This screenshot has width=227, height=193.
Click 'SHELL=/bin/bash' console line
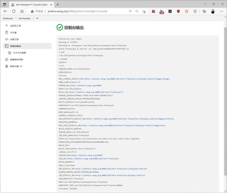(x=67, y=166)
